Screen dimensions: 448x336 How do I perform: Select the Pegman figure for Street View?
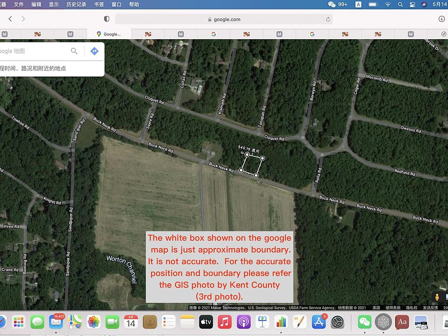pyautogui.click(x=437, y=296)
